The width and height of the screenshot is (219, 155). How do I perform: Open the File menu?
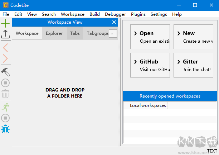(x=6, y=14)
